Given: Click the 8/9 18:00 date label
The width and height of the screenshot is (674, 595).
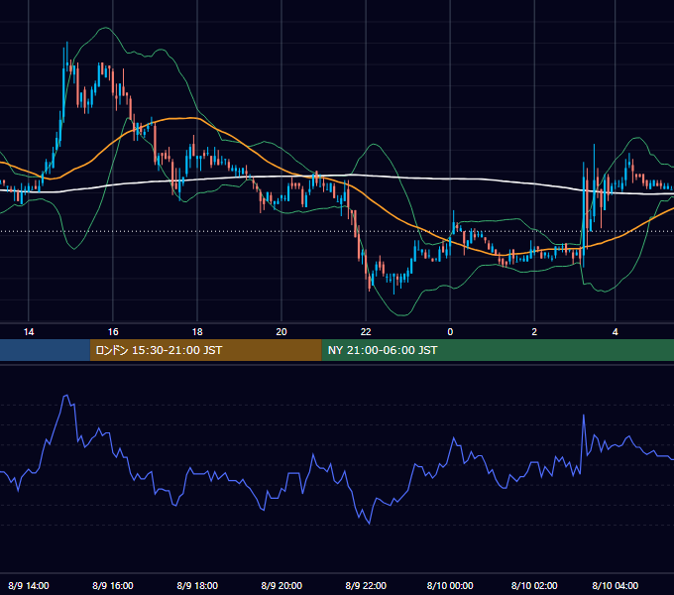Looking at the screenshot, I should click(197, 585).
